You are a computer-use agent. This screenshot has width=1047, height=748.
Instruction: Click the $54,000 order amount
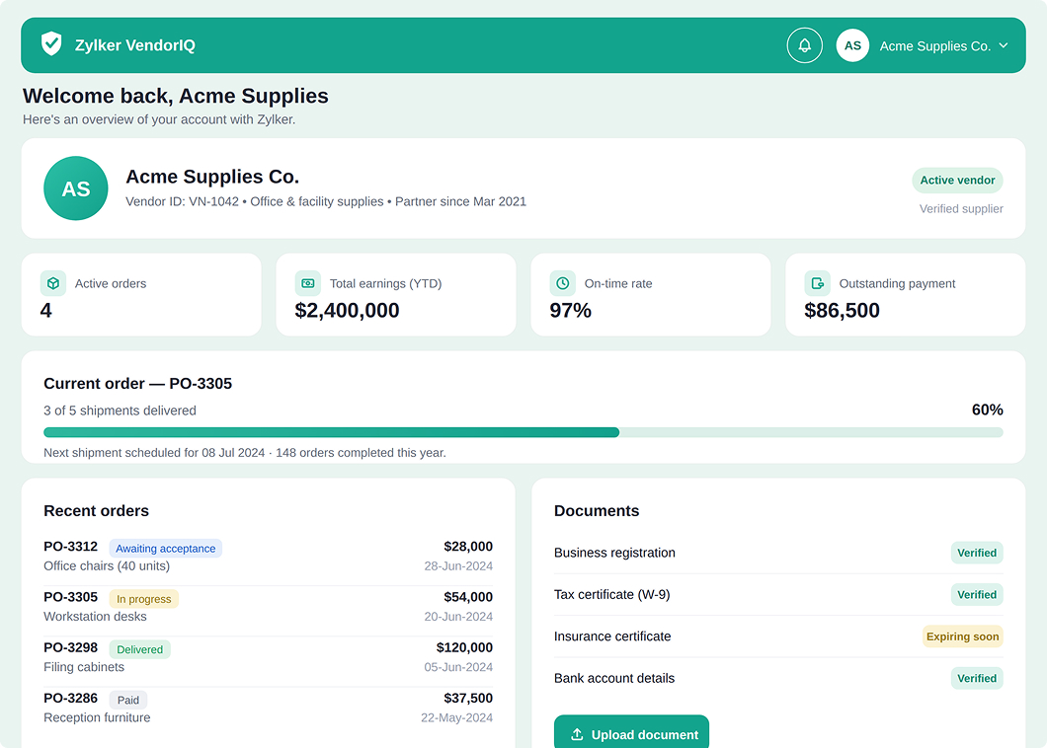468,597
